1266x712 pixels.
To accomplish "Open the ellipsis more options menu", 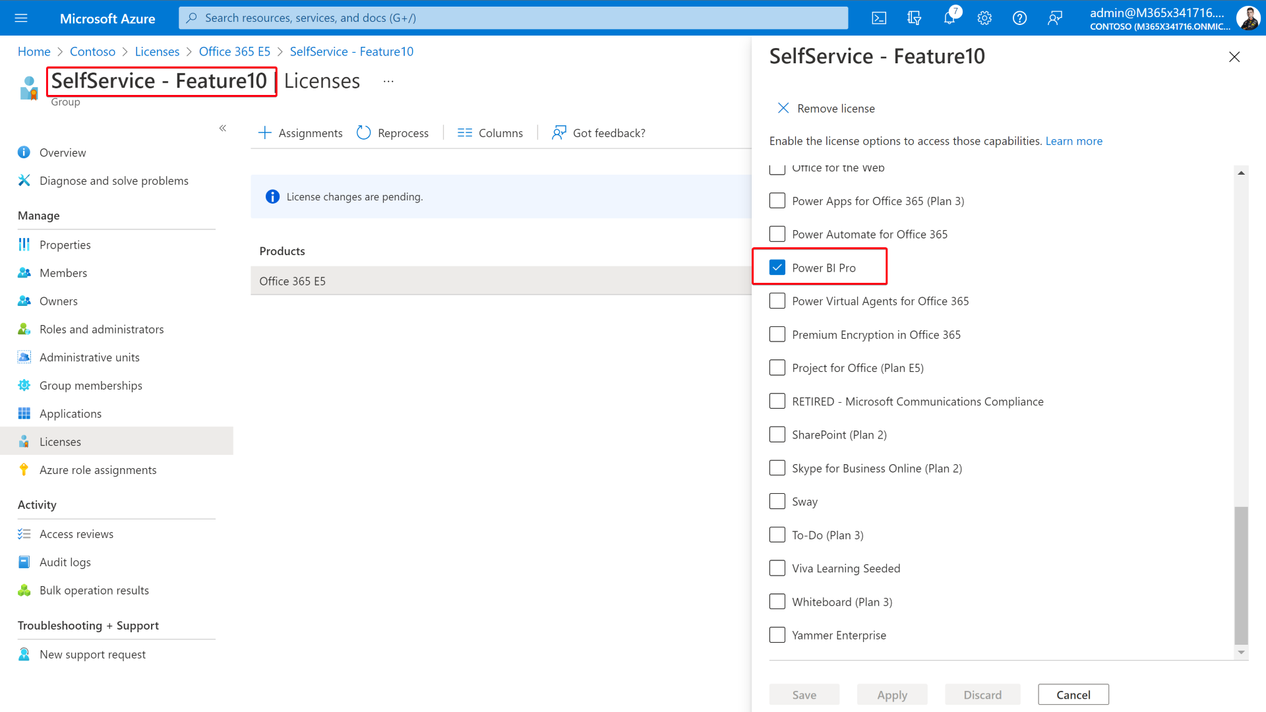I will click(388, 81).
